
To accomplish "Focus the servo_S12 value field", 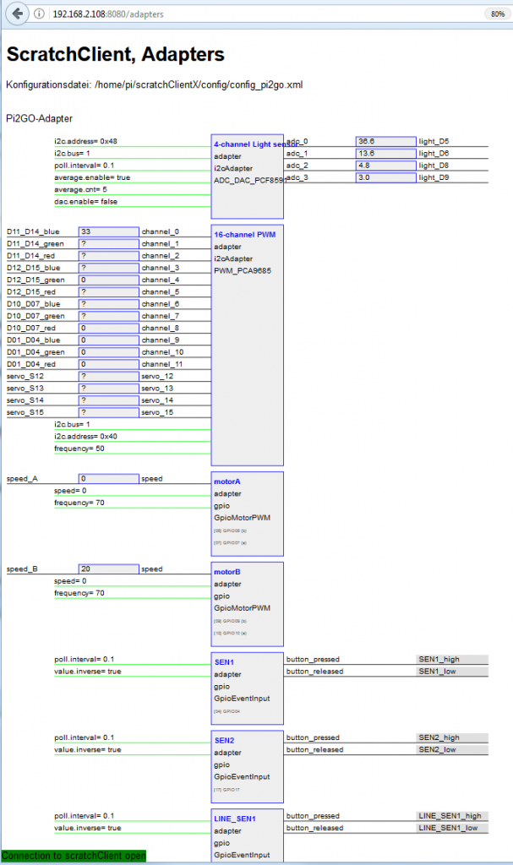I will point(109,376).
